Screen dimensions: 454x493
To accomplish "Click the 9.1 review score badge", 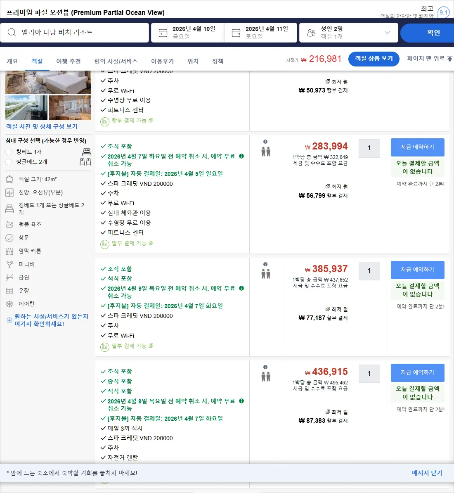I will tap(443, 12).
